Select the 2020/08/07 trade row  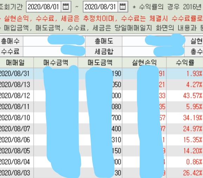(101, 129)
